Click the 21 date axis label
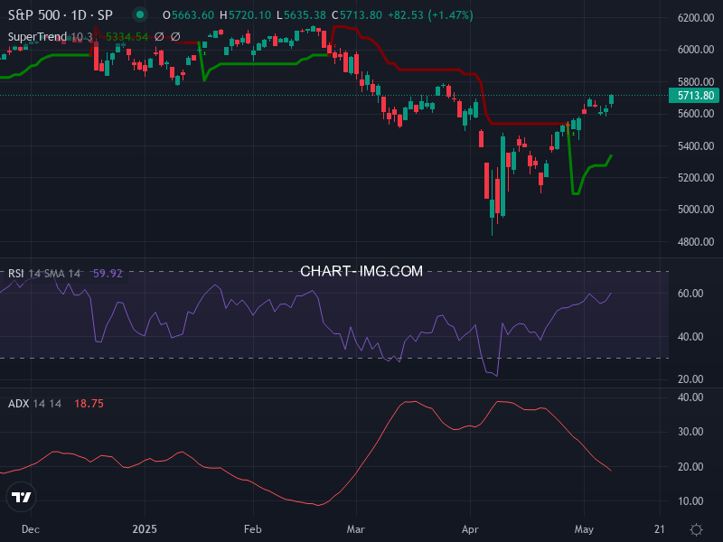This screenshot has height=542, width=723. point(660,529)
